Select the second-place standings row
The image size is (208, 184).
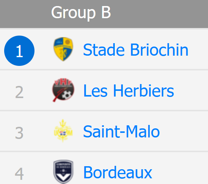click(104, 90)
